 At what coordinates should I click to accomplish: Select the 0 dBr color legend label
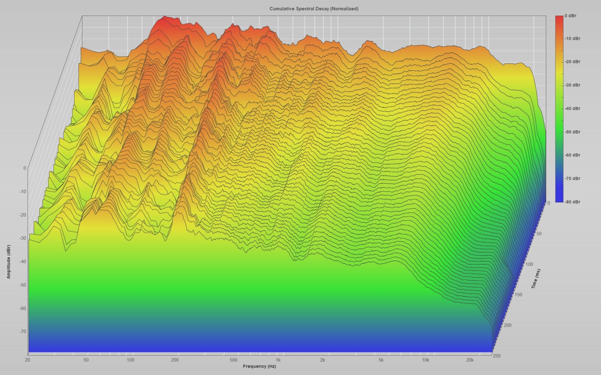coord(570,16)
